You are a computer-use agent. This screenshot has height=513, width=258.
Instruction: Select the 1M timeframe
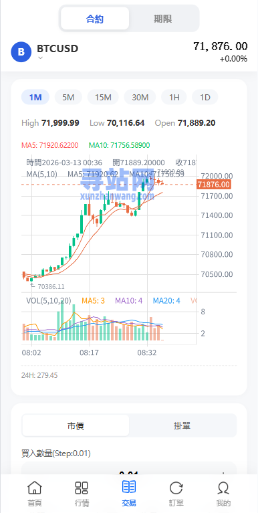[35, 97]
